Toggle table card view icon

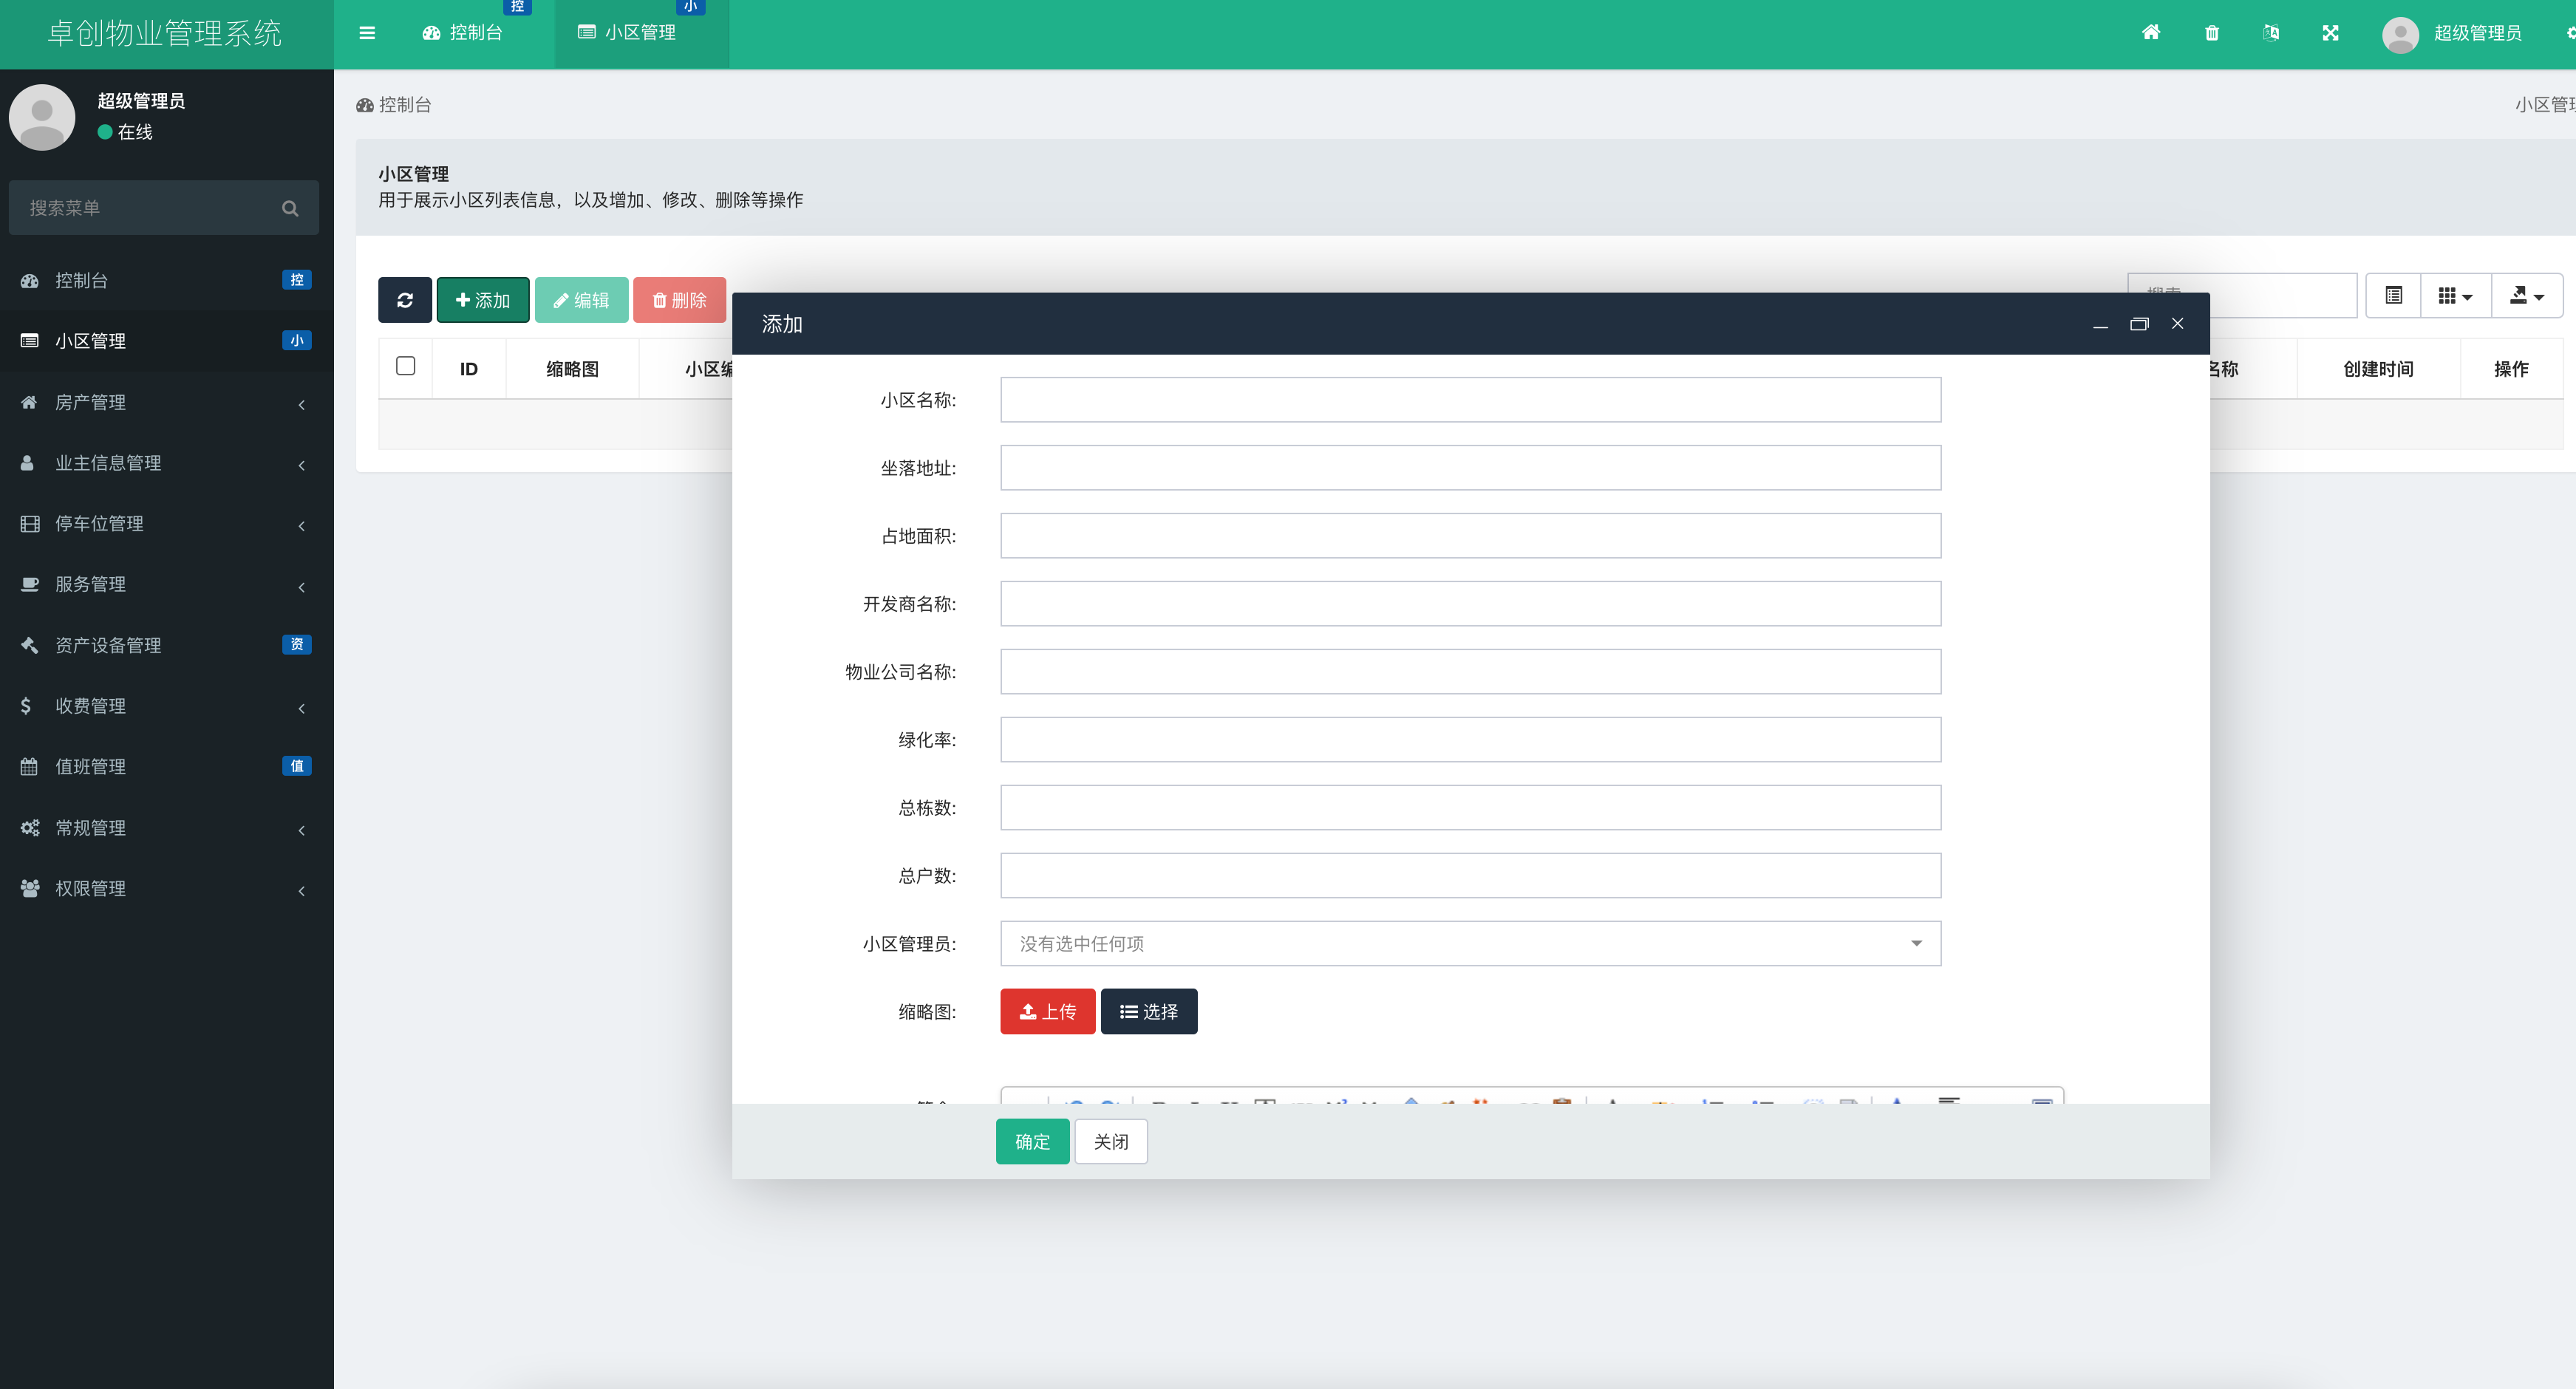(x=2393, y=295)
